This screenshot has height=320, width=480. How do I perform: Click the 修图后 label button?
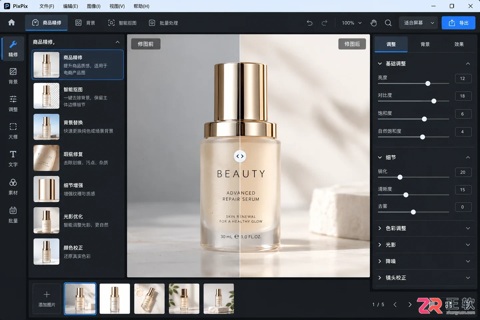pos(352,44)
